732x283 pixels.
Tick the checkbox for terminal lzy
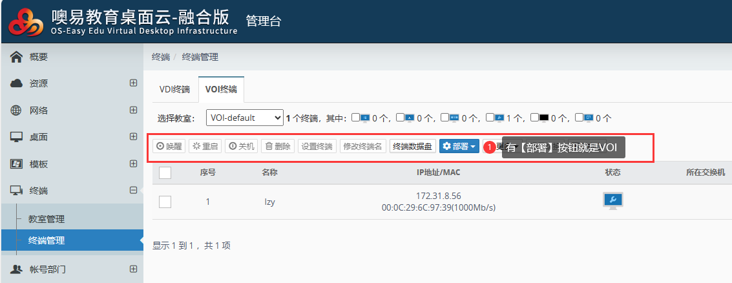pyautogui.click(x=165, y=202)
